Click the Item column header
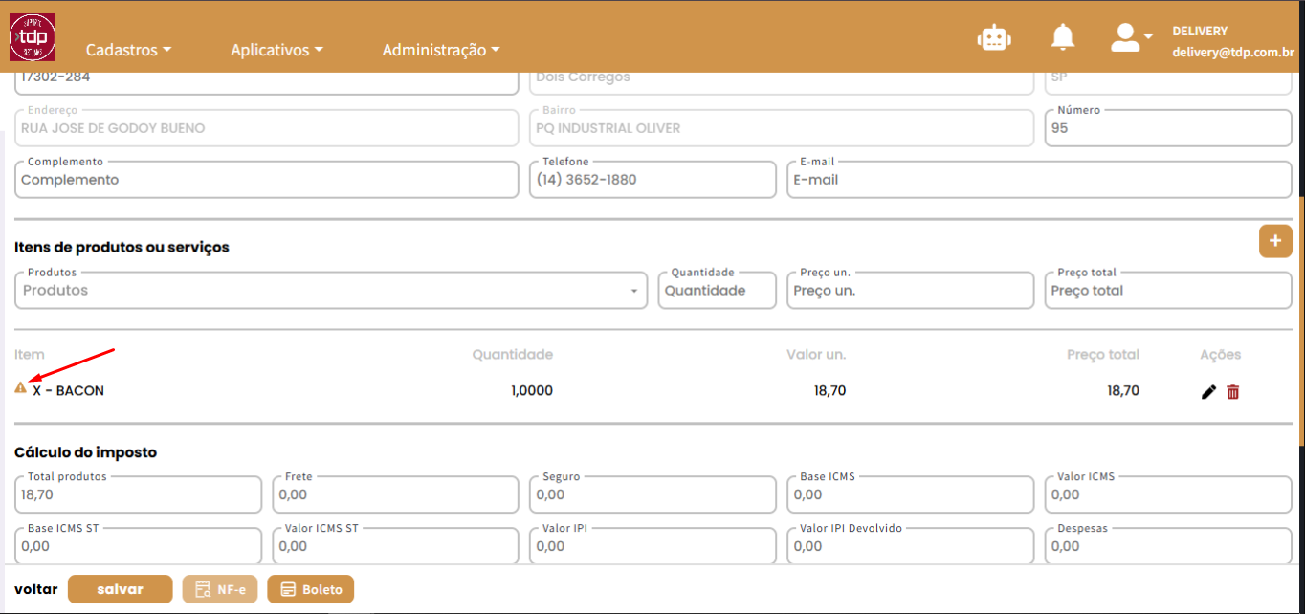1305x614 pixels. coord(30,355)
